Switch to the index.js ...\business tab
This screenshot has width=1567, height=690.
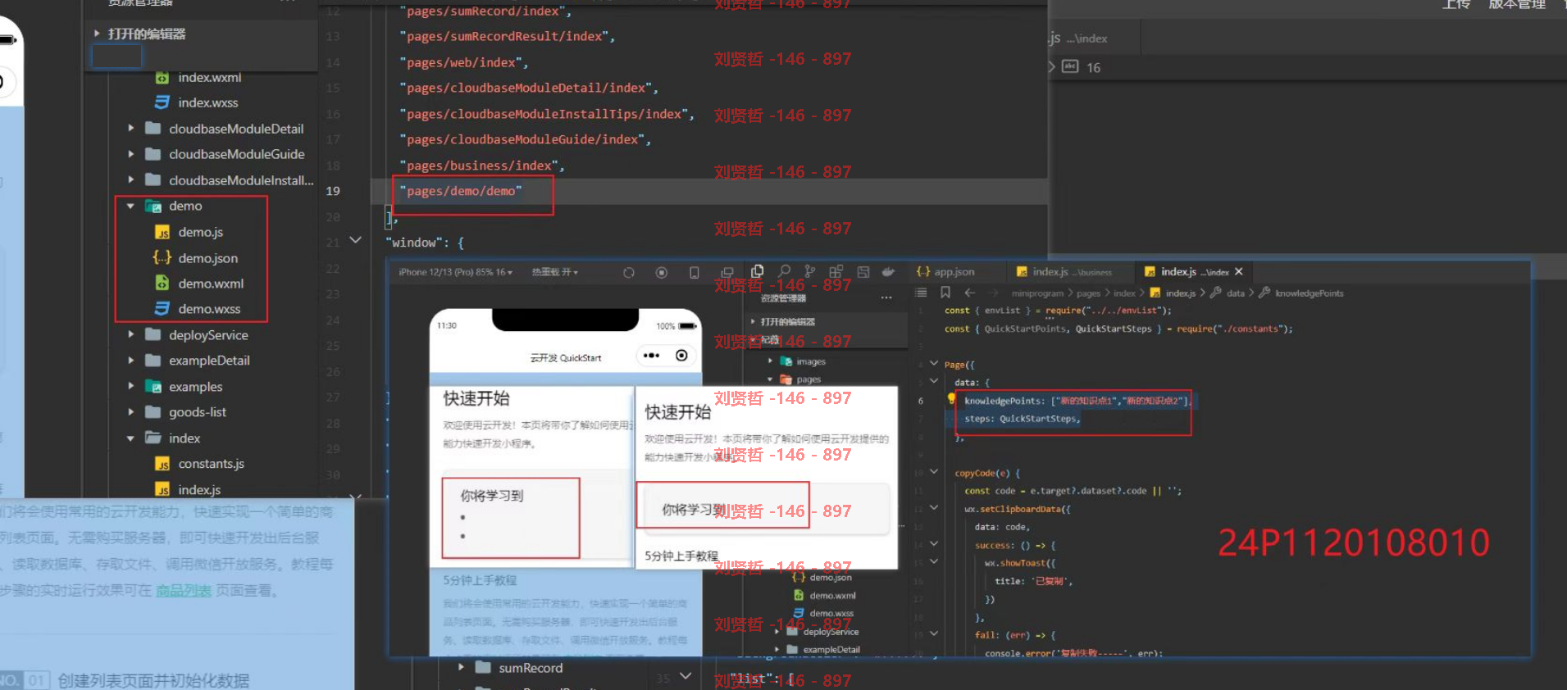[1064, 272]
